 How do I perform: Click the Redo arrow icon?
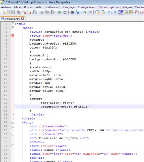pyautogui.click(x=65, y=12)
